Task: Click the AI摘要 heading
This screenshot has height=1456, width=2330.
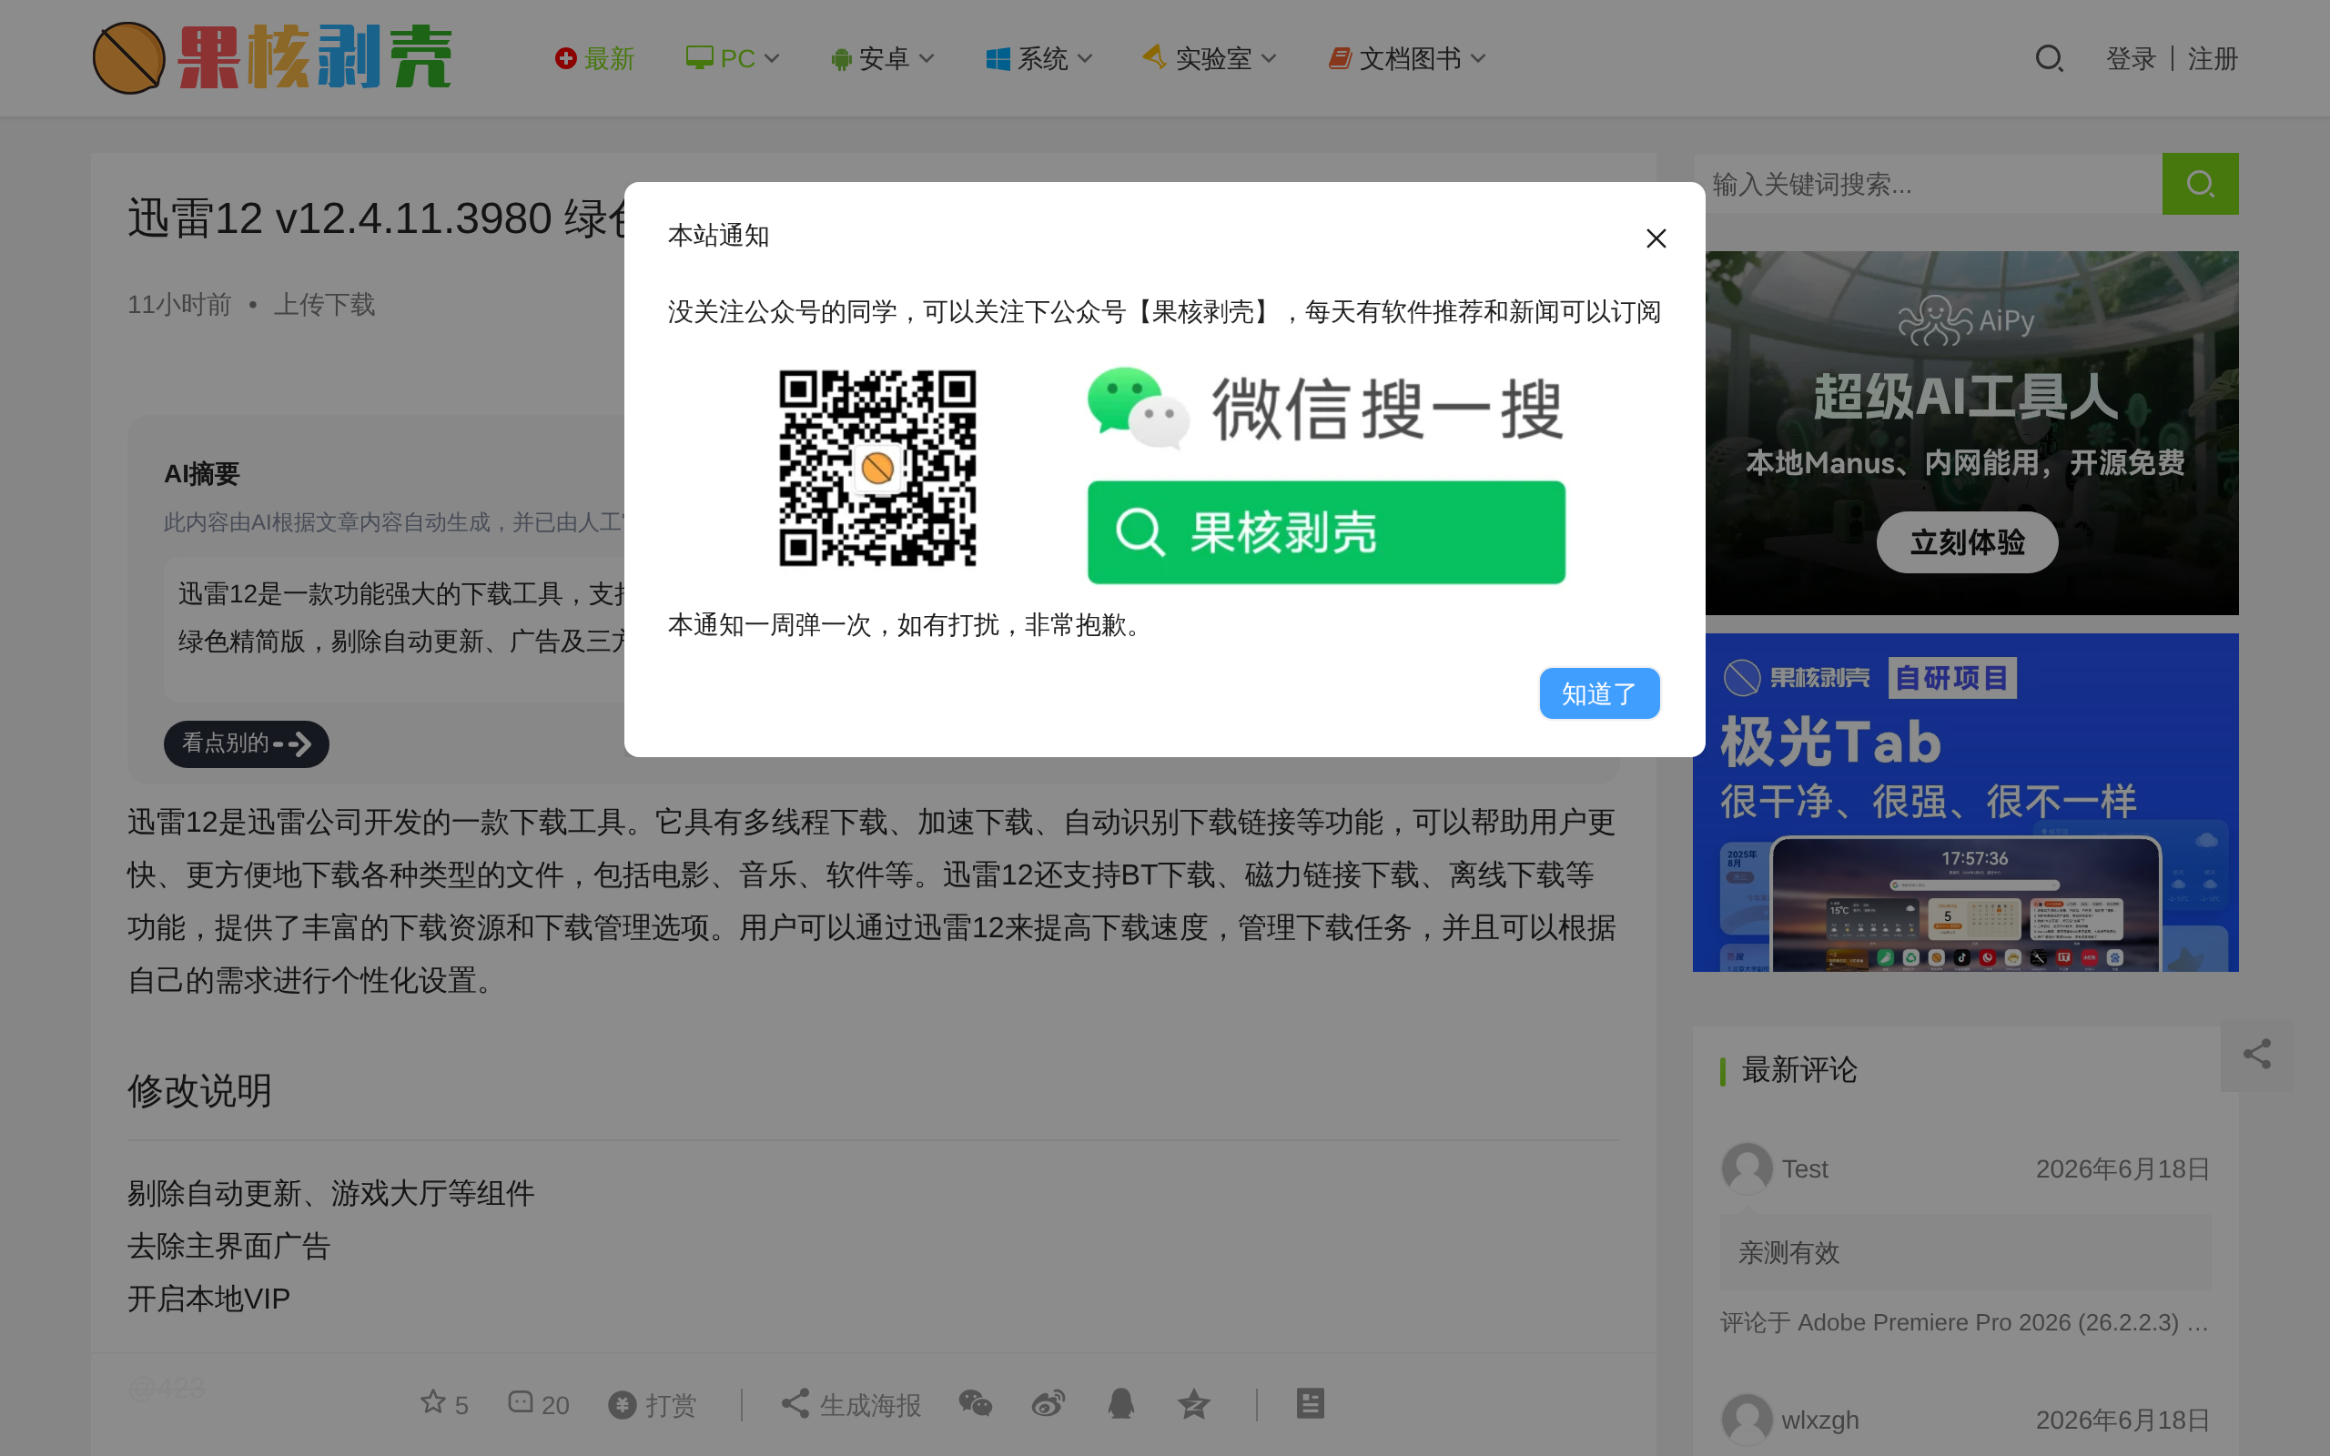Action: tap(201, 474)
